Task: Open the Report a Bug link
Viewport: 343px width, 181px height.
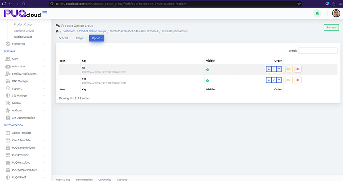Action: pyautogui.click(x=63, y=180)
